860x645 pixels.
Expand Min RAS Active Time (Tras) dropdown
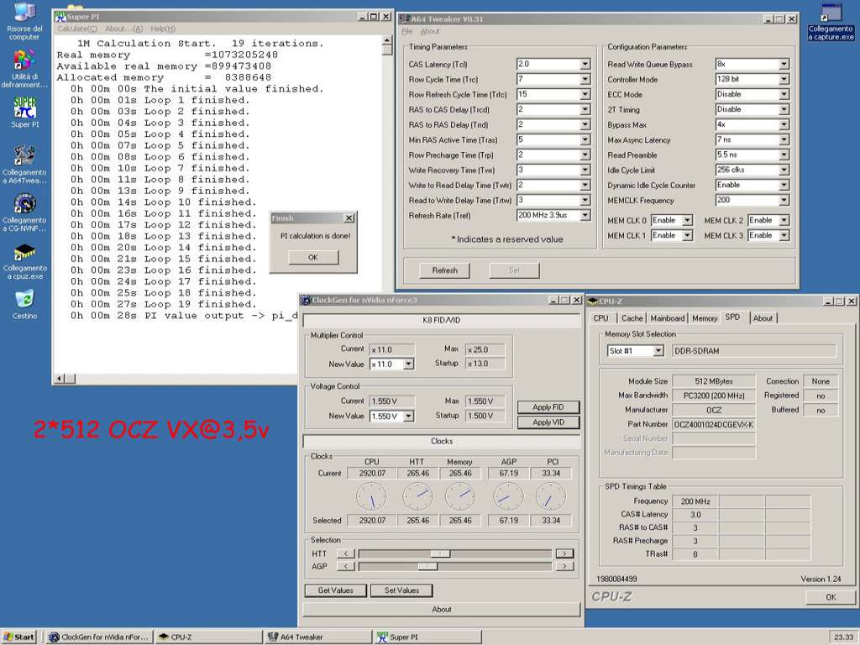585,140
